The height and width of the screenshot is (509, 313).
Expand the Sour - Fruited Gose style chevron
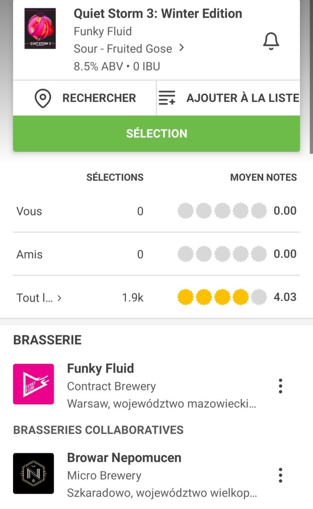[x=182, y=48]
